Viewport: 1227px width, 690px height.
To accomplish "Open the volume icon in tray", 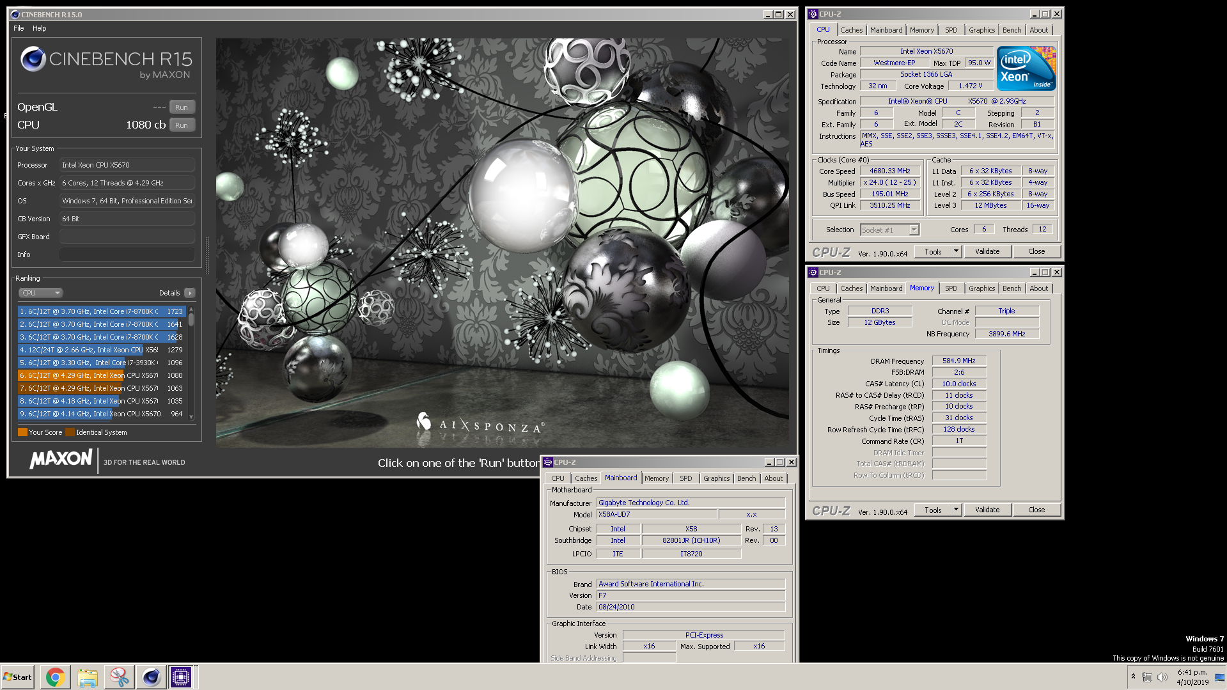I will pos(1162,677).
